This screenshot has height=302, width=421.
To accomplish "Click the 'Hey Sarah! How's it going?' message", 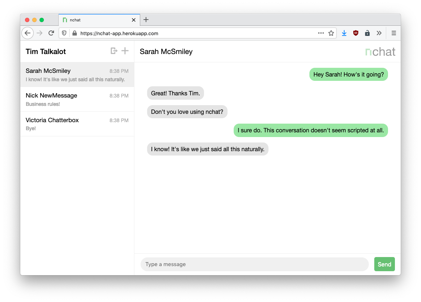I will coord(349,74).
